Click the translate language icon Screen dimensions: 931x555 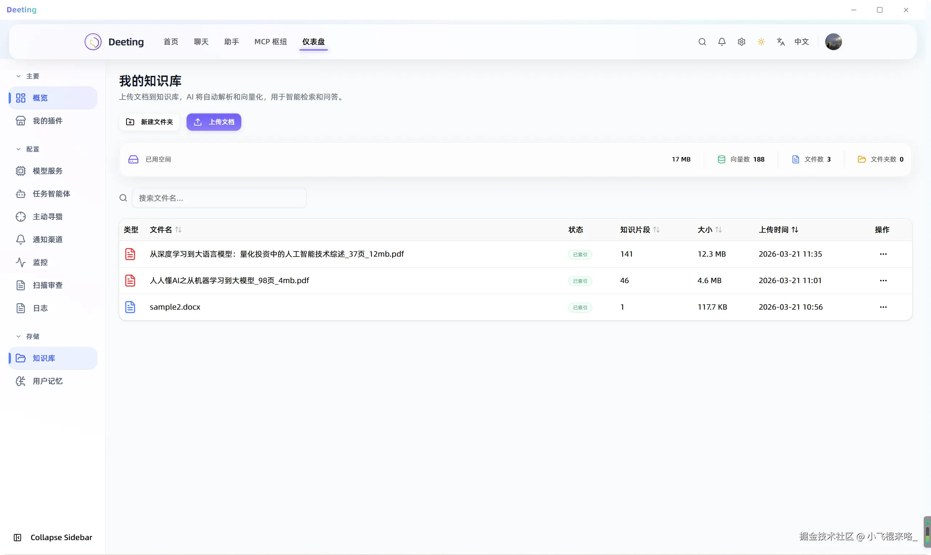(780, 42)
